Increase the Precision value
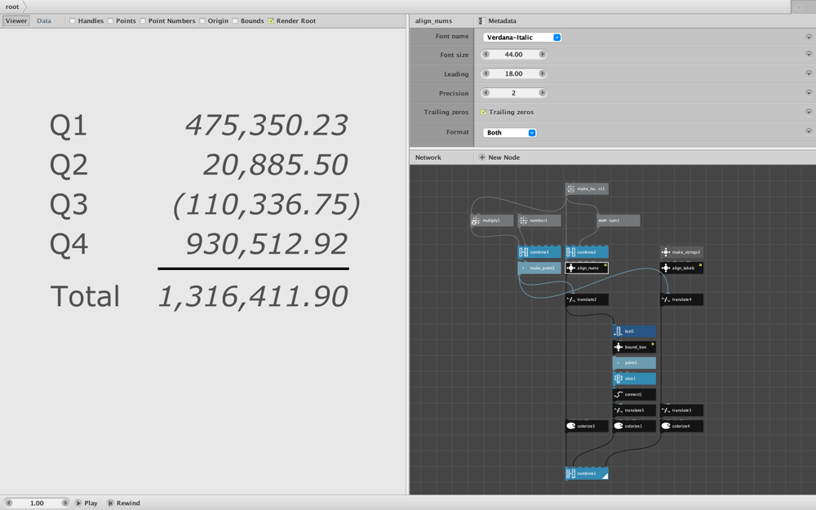Viewport: 816px width, 510px height. click(542, 93)
